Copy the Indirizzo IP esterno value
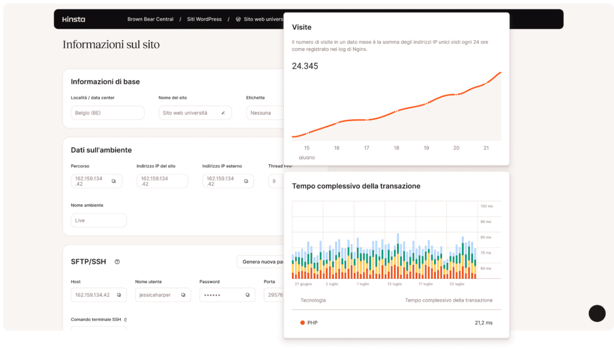Image resolution: width=614 pixels, height=349 pixels. pyautogui.click(x=246, y=180)
